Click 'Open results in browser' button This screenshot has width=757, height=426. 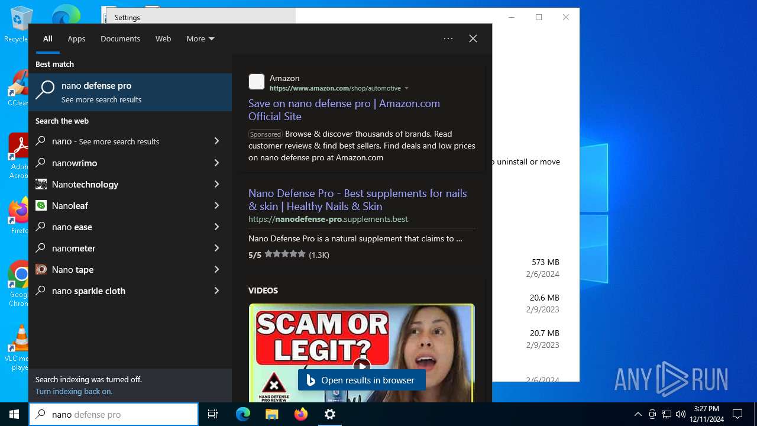[x=361, y=380]
